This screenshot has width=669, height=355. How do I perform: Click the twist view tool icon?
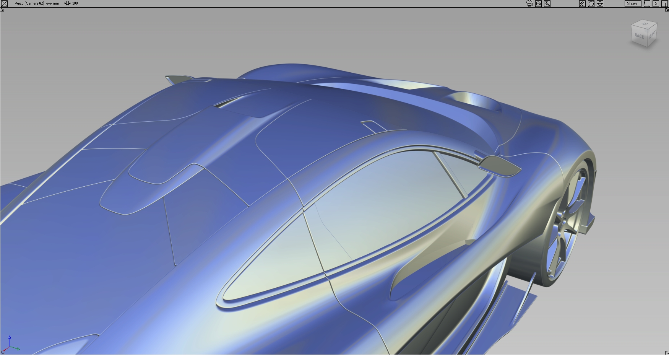click(x=583, y=3)
